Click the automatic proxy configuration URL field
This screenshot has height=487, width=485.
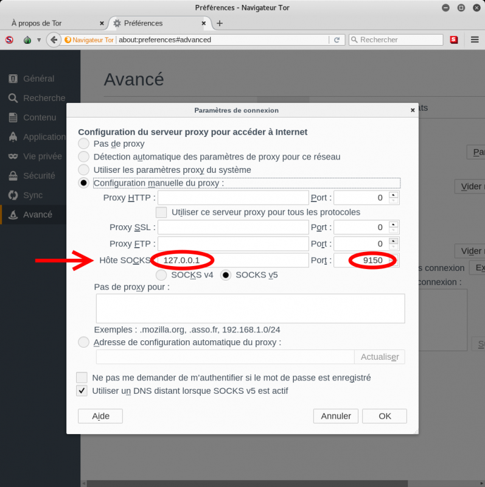pos(225,357)
